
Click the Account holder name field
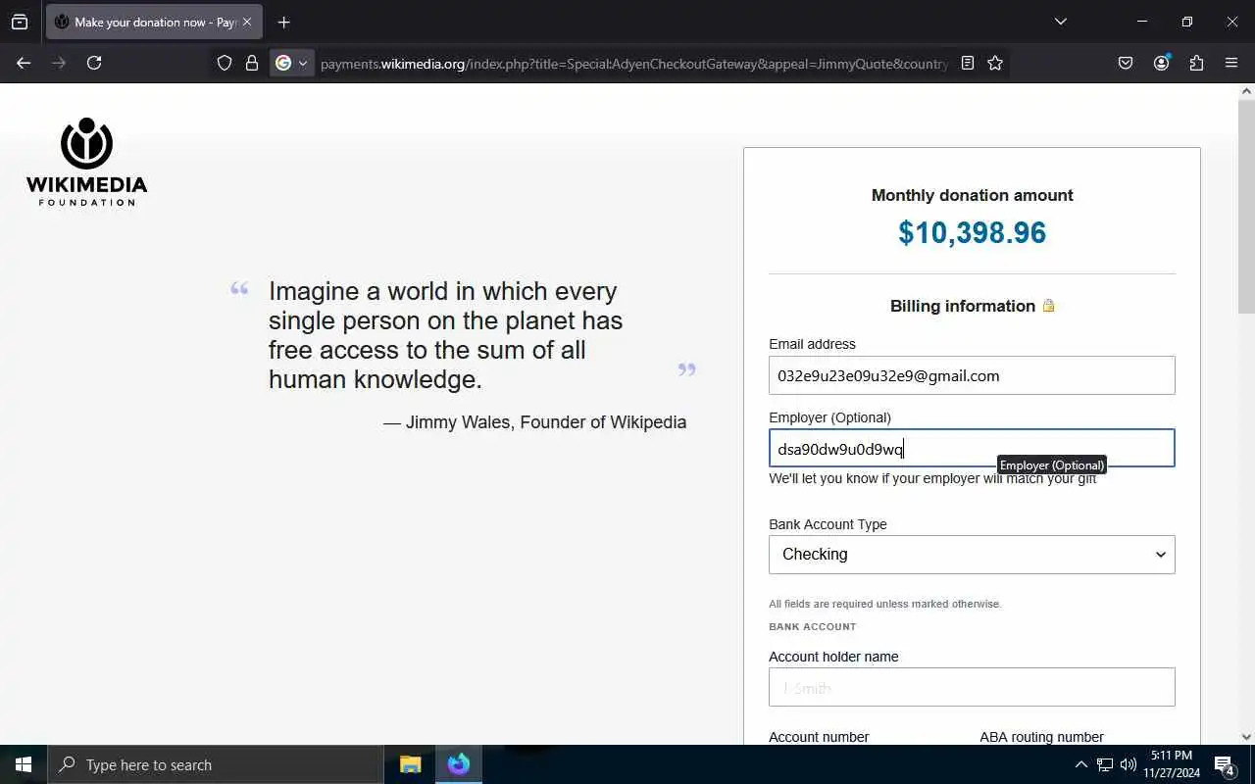coord(972,687)
